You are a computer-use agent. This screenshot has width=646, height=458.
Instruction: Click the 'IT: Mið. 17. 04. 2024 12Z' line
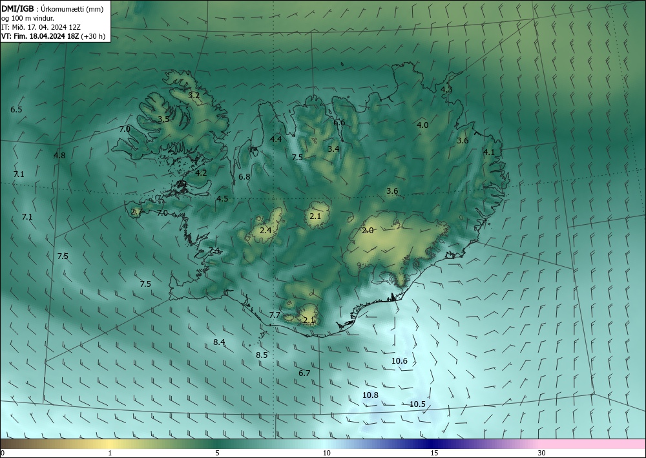pyautogui.click(x=41, y=27)
